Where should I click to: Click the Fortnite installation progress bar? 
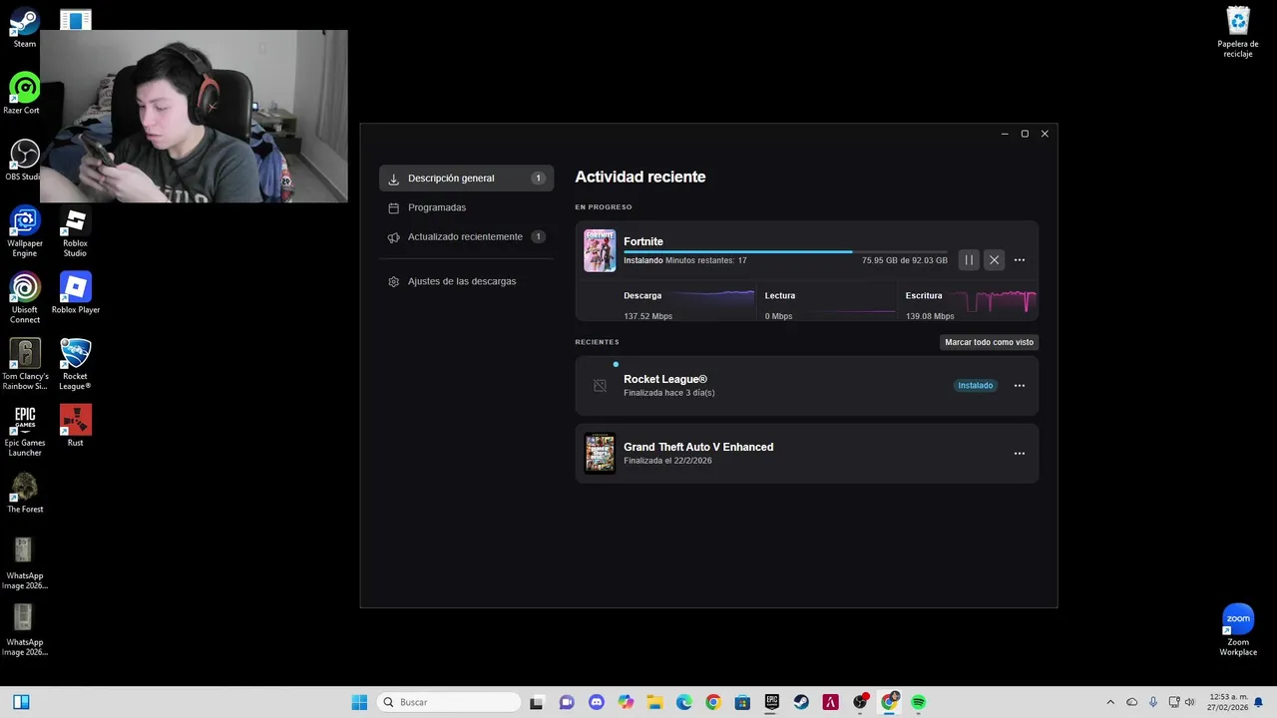coord(785,251)
